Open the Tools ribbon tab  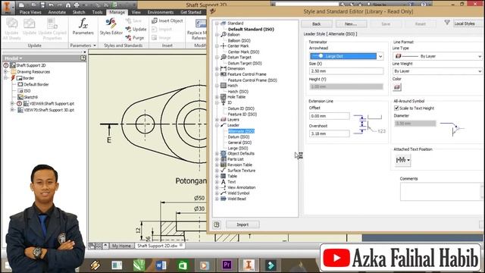pyautogui.click(x=97, y=12)
